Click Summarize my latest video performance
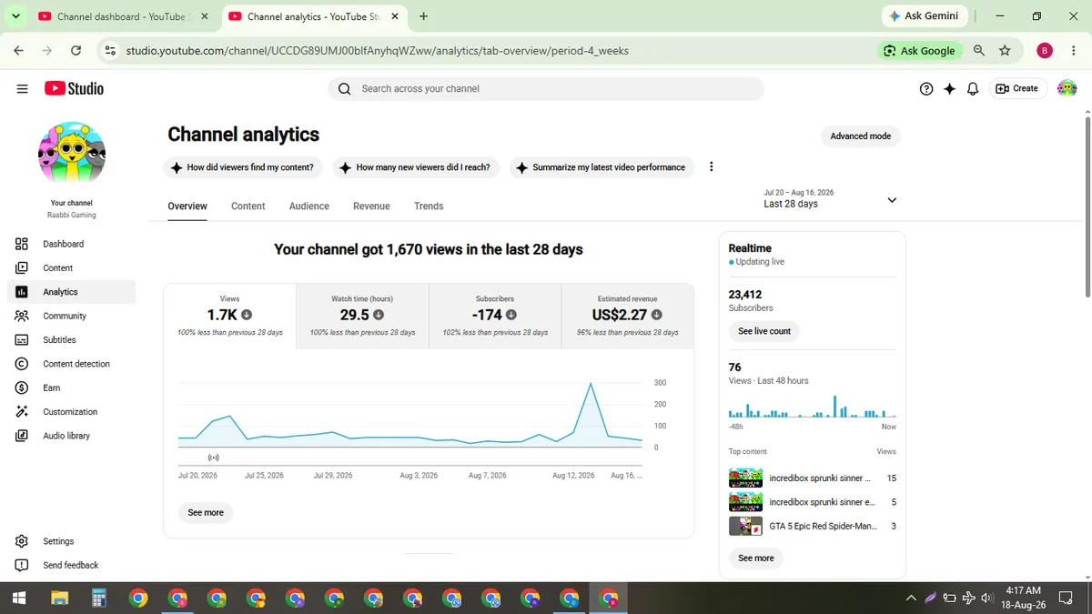 pyautogui.click(x=602, y=167)
